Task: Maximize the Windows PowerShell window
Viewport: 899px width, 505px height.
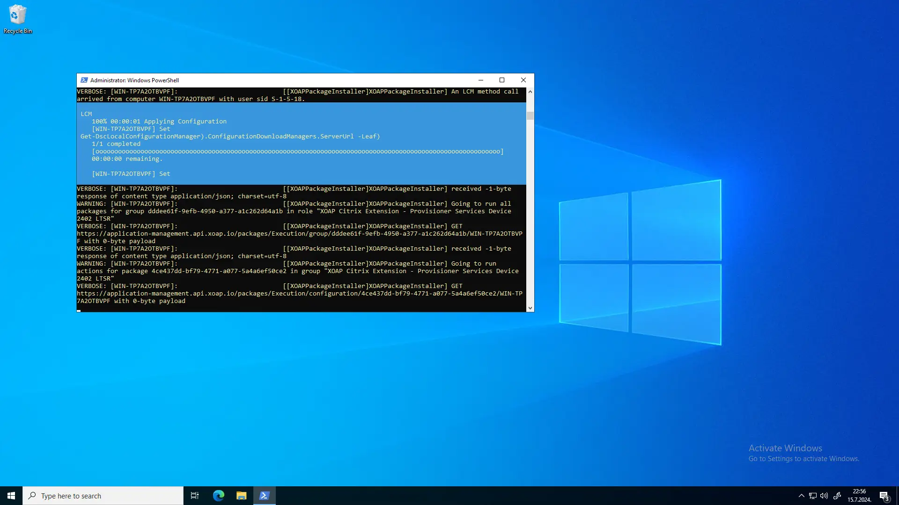Action: coord(502,80)
